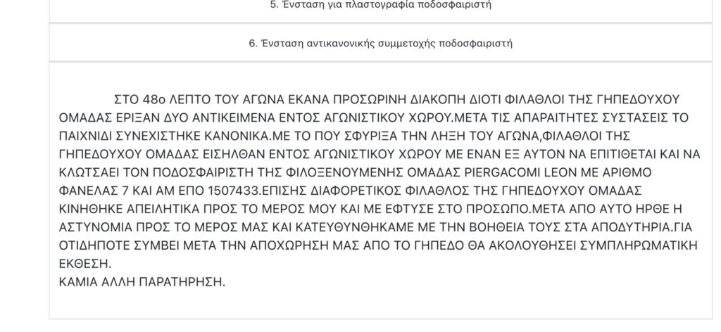Screen dimensions: 721x332
Task: Click the phrase ΦΑΝΕΛΑΣ 7 in the text
Action: click(96, 191)
